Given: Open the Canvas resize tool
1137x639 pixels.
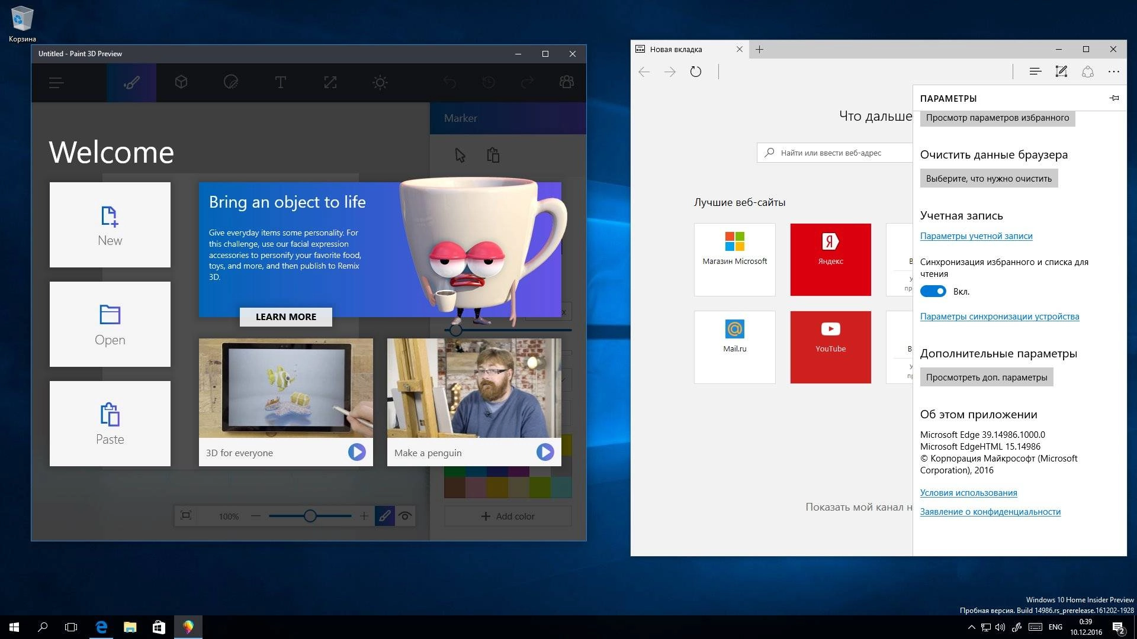Looking at the screenshot, I should tap(330, 82).
